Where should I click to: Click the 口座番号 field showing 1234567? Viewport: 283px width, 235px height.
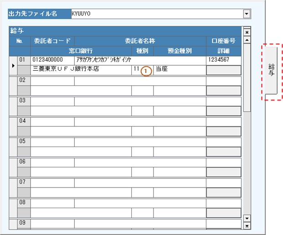(x=223, y=60)
